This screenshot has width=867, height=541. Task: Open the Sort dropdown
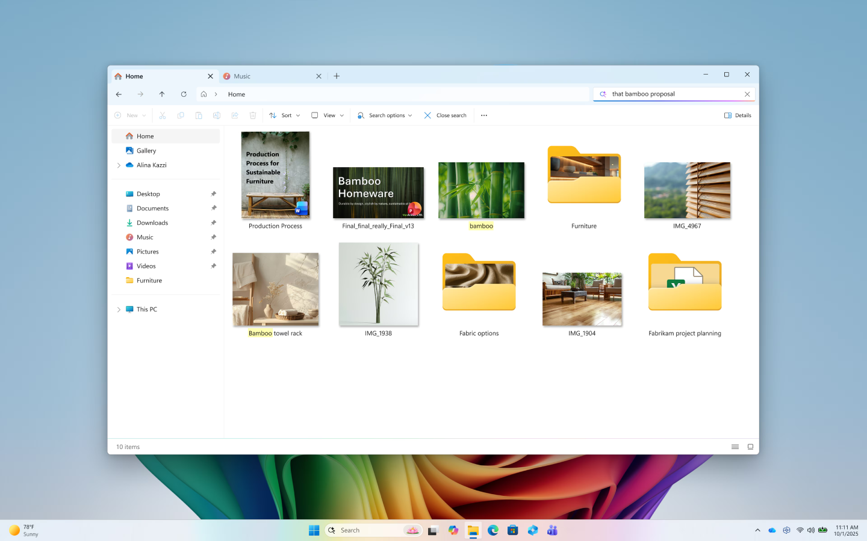(x=285, y=115)
